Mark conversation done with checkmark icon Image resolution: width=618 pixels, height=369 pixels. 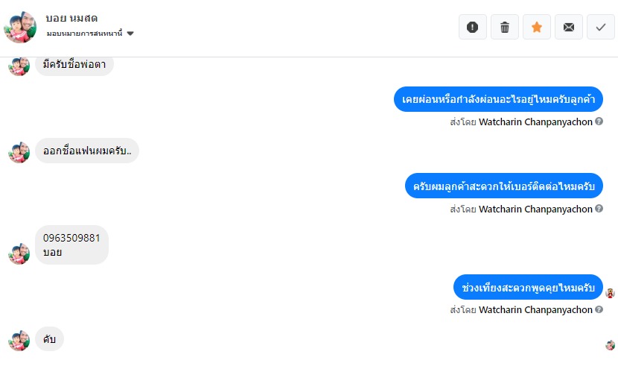pyautogui.click(x=601, y=27)
